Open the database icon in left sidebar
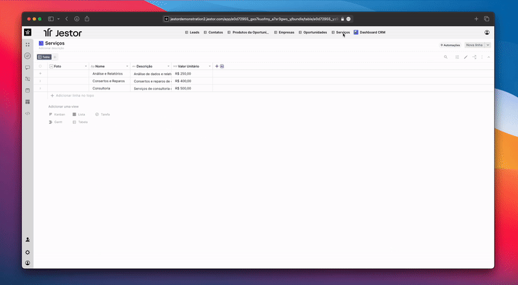 coord(28,90)
